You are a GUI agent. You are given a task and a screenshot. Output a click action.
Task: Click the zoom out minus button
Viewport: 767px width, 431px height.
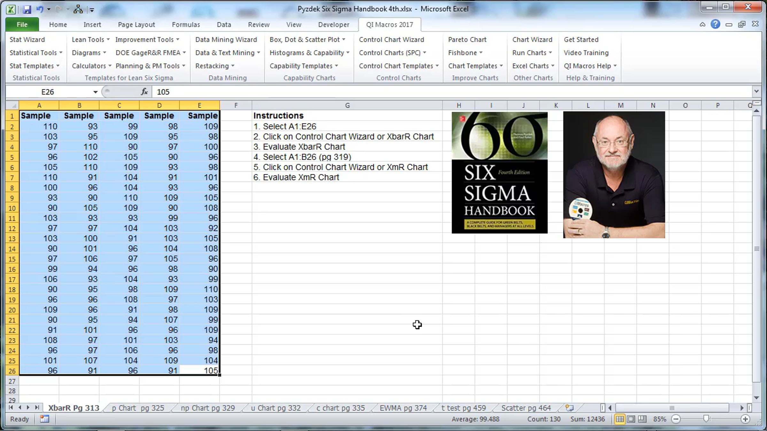676,419
